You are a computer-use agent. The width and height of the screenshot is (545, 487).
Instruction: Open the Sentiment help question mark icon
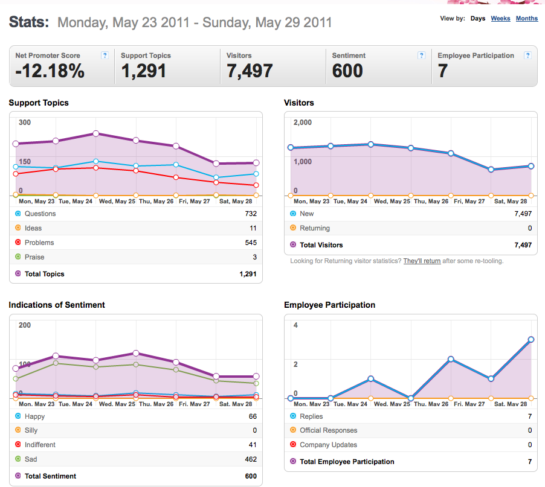point(421,55)
